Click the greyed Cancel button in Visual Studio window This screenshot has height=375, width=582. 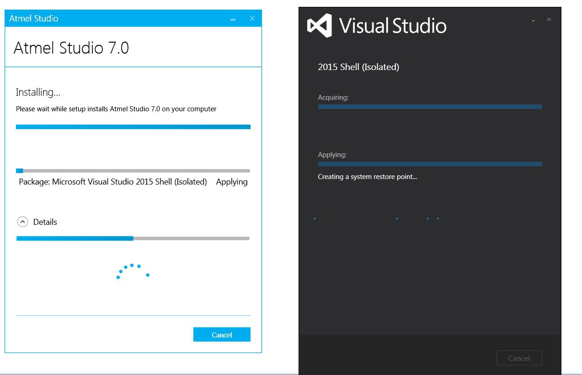click(x=519, y=358)
